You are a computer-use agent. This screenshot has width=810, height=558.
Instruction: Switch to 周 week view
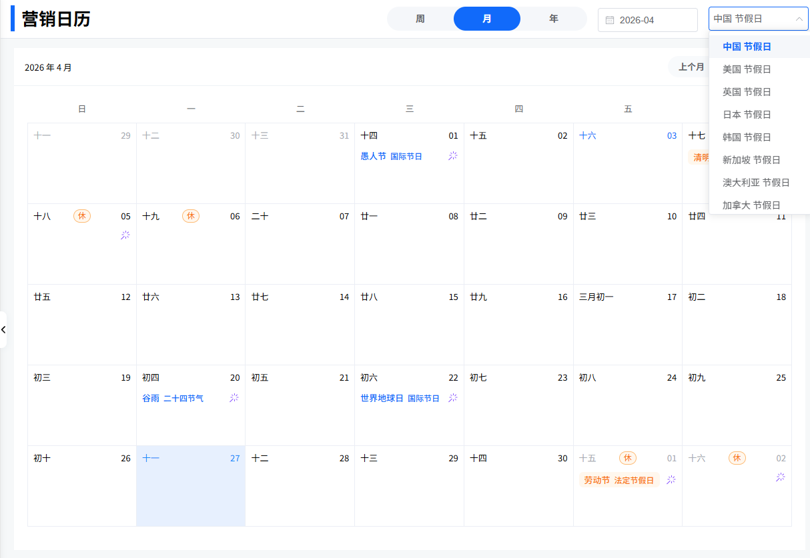pyautogui.click(x=420, y=19)
